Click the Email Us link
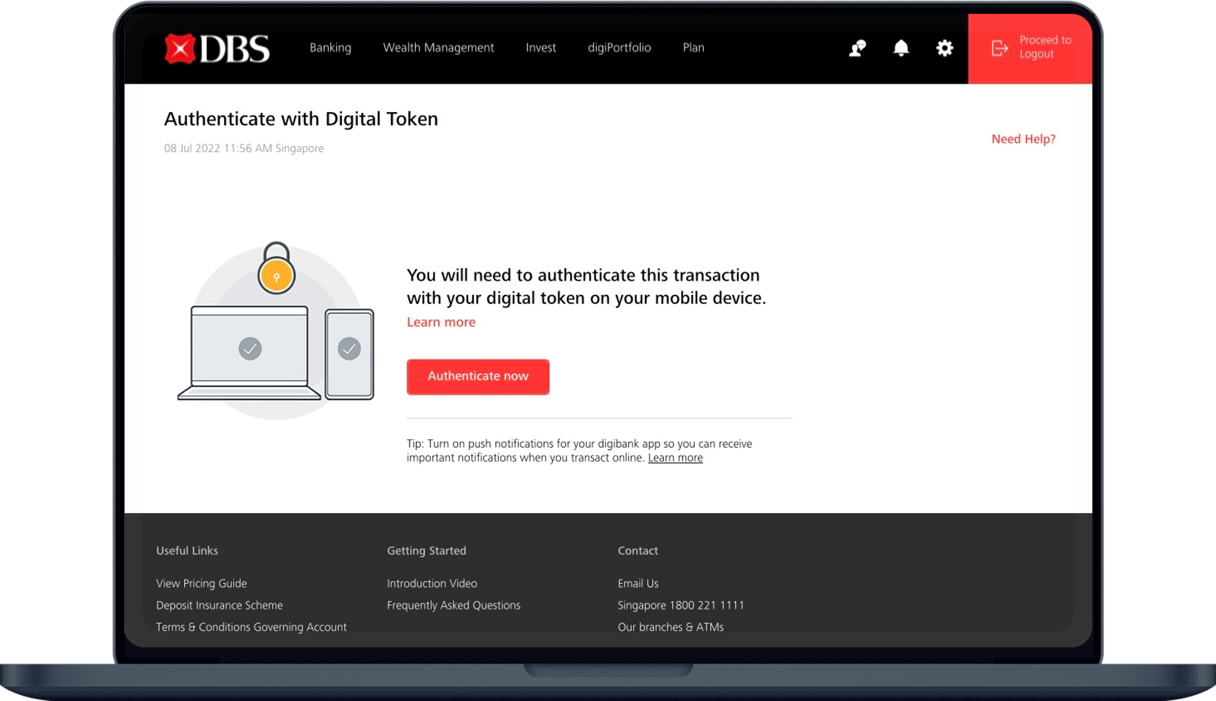Viewport: 1216px width, 701px height. [x=638, y=583]
